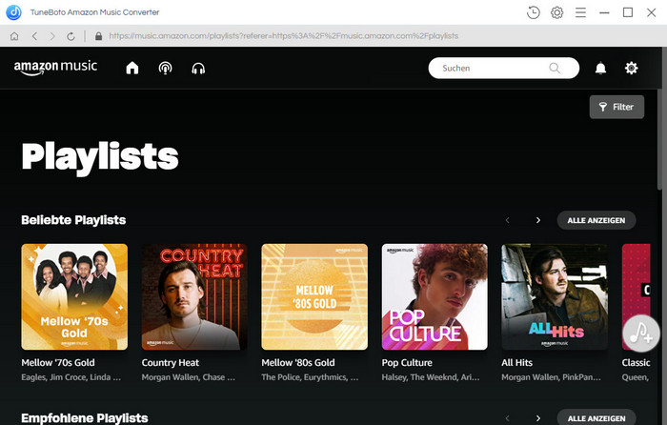Screen dimensions: 667x425
Task: Open the hamburger menu in title bar
Action: point(580,12)
